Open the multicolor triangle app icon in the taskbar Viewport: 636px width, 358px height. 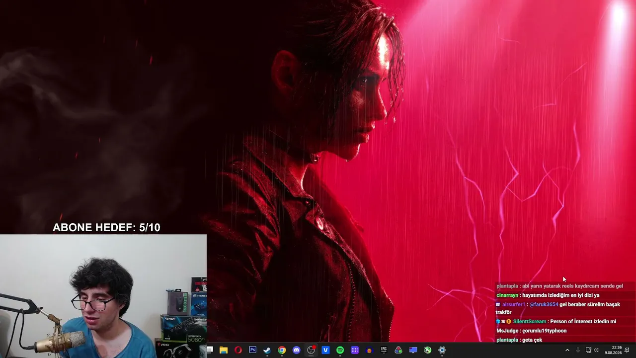398,350
